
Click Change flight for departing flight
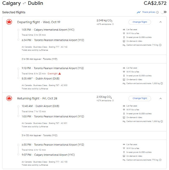(x=140, y=22)
